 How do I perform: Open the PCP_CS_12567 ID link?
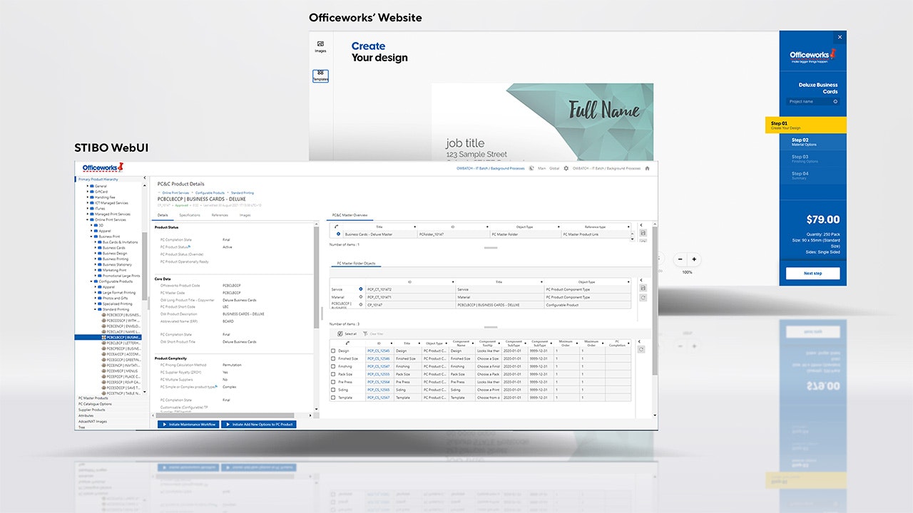point(378,398)
